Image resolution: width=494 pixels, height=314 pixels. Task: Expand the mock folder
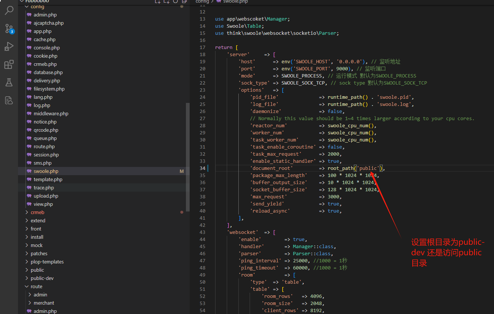37,245
